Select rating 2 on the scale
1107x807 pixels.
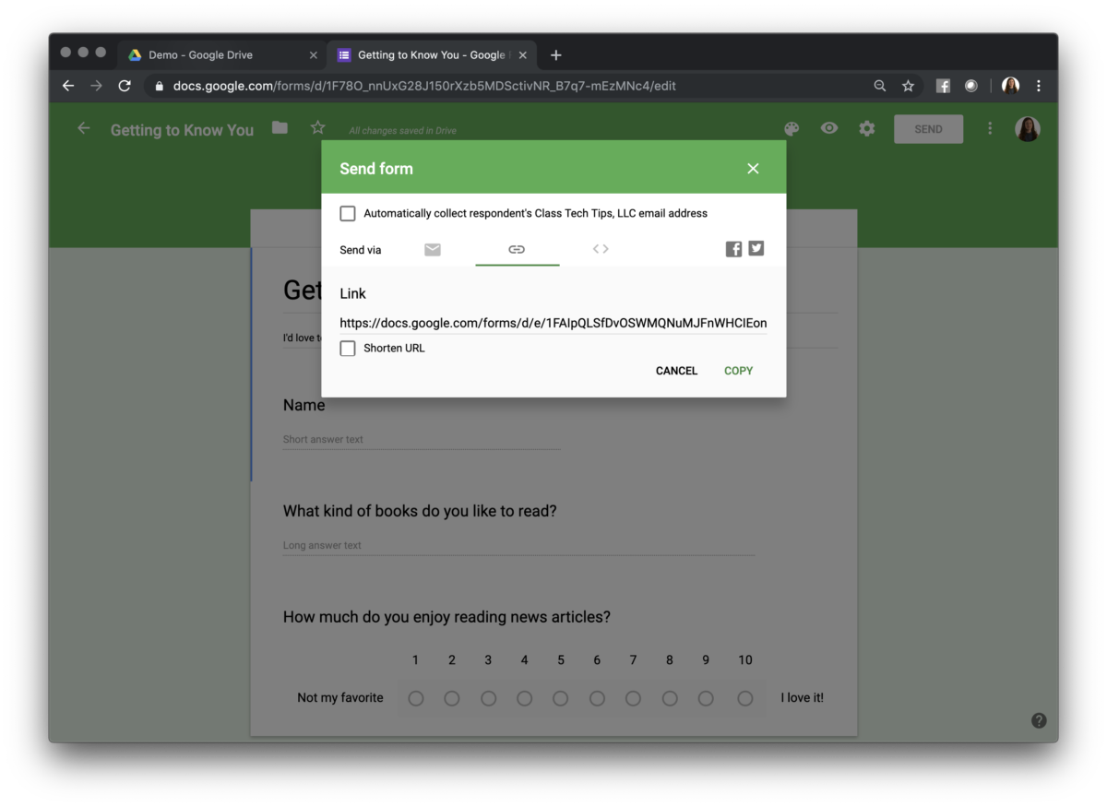point(452,698)
